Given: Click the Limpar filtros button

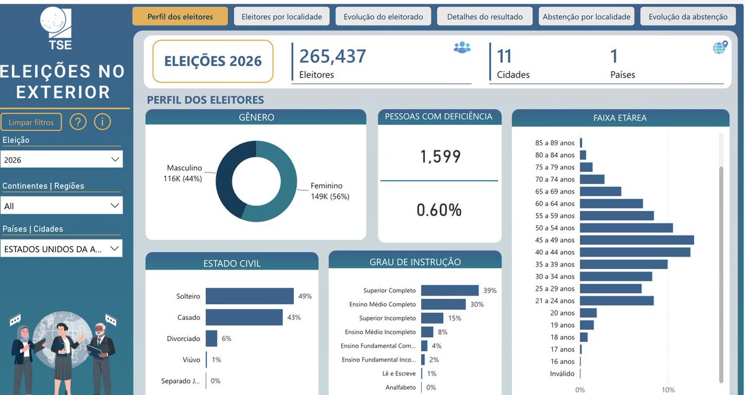Looking at the screenshot, I should (31, 122).
